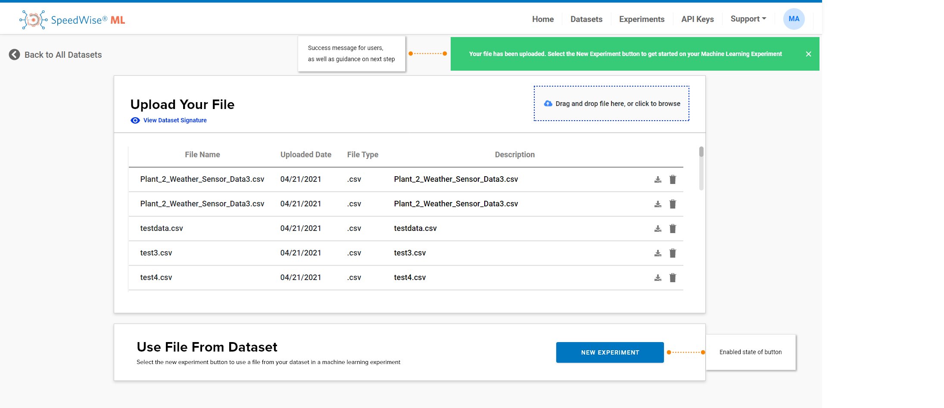Click the SpeedWise ML logo

tap(72, 20)
